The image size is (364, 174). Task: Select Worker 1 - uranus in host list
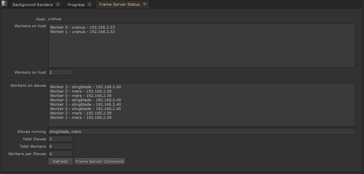click(82, 32)
